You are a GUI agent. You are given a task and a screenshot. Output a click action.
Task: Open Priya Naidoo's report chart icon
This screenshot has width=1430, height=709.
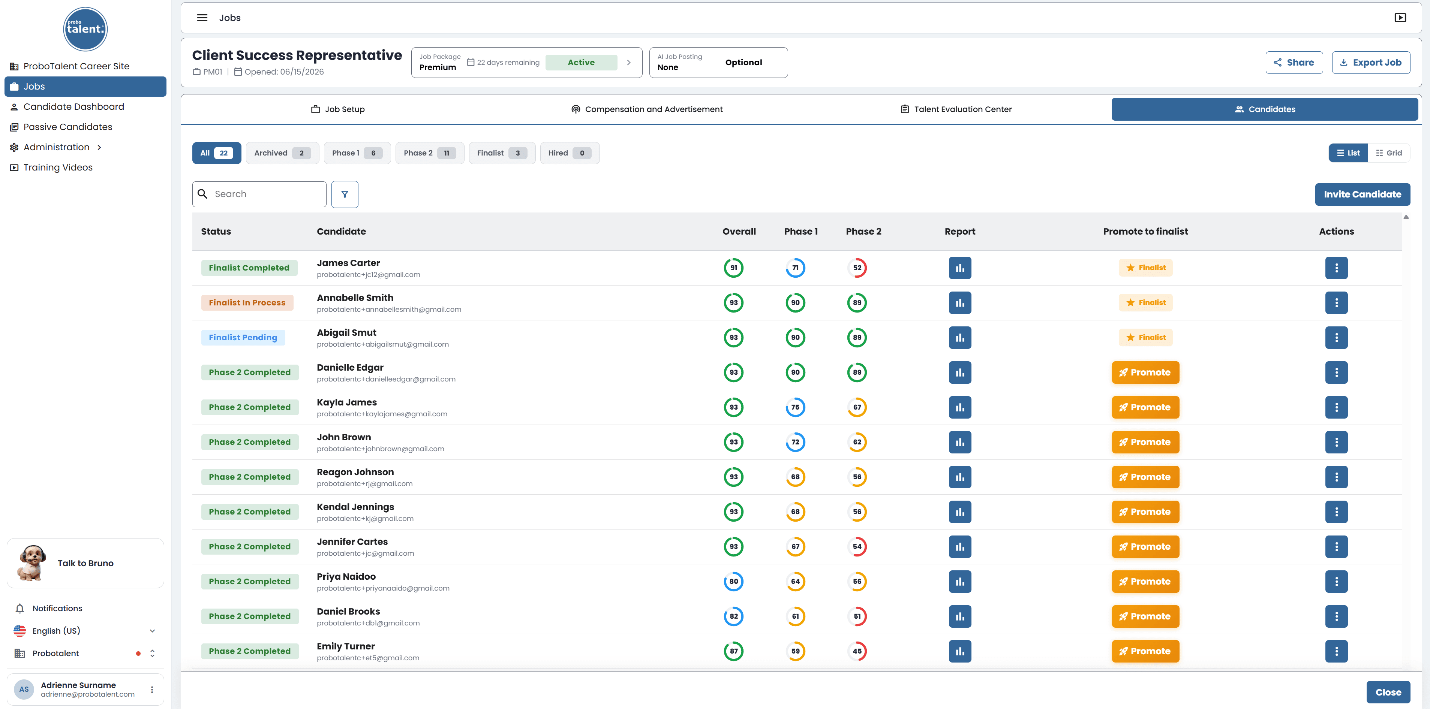960,582
